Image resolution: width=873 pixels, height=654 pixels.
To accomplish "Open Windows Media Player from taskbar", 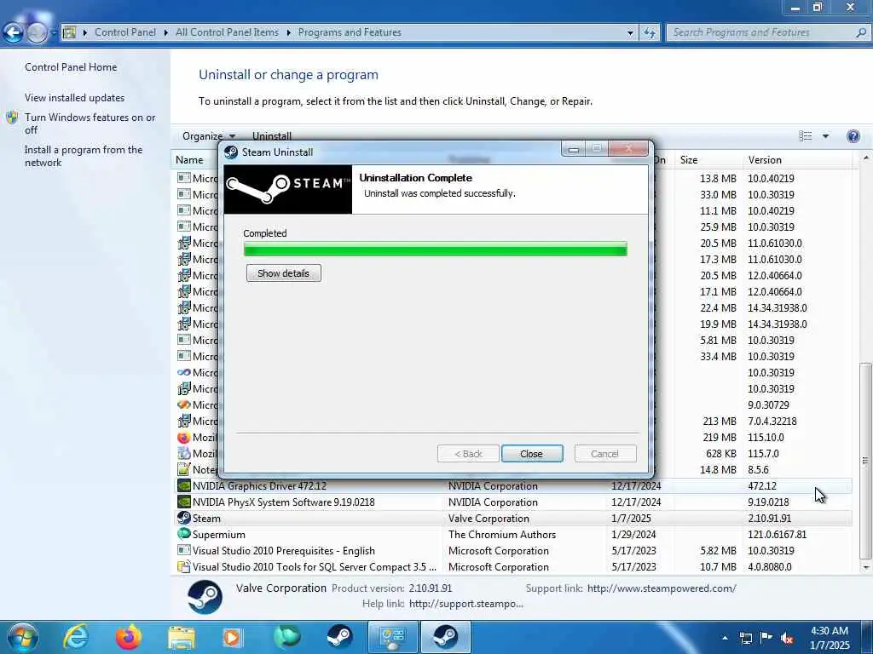I will (x=232, y=637).
